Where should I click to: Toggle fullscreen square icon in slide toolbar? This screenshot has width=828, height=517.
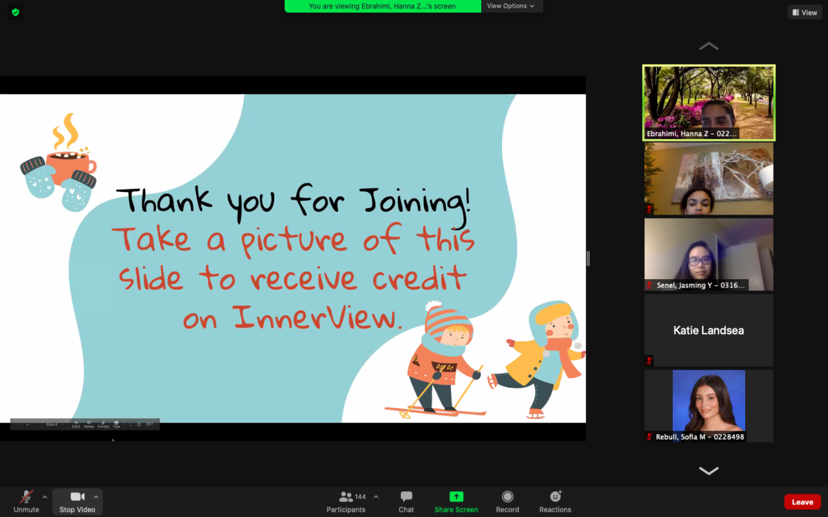(x=131, y=425)
